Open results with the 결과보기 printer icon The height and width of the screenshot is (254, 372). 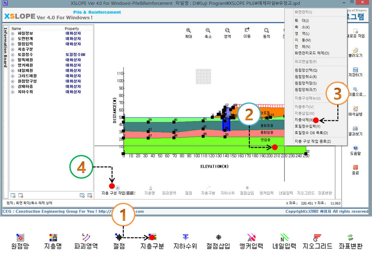355,129
